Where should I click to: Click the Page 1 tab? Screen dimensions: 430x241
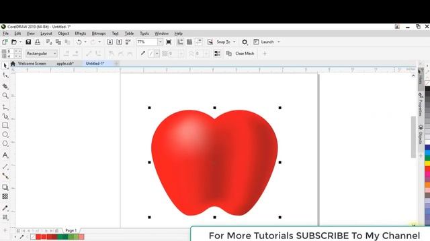tap(71, 230)
